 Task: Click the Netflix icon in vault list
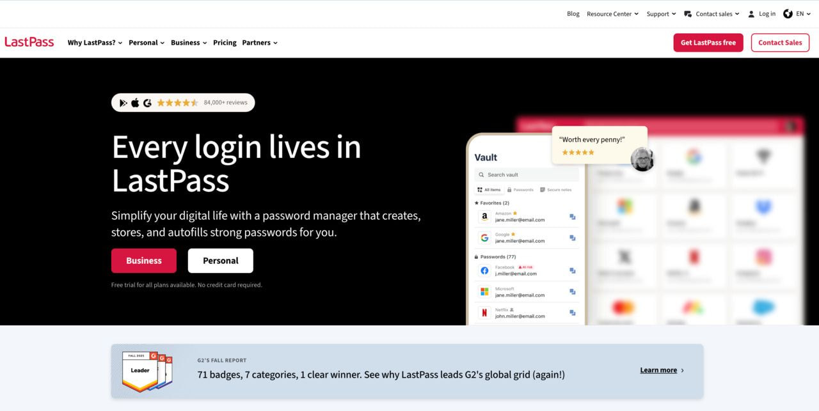484,313
